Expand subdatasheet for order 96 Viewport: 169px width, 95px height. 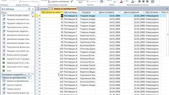point(40,35)
